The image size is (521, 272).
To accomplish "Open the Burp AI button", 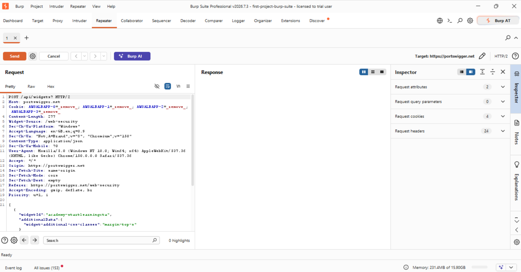I will pyautogui.click(x=132, y=56).
